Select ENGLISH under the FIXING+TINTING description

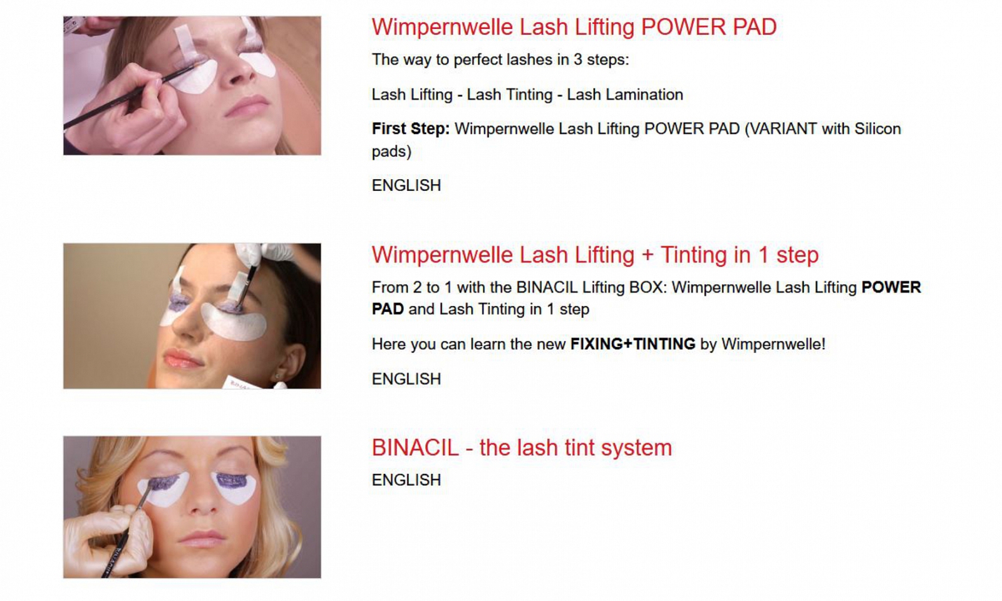406,379
